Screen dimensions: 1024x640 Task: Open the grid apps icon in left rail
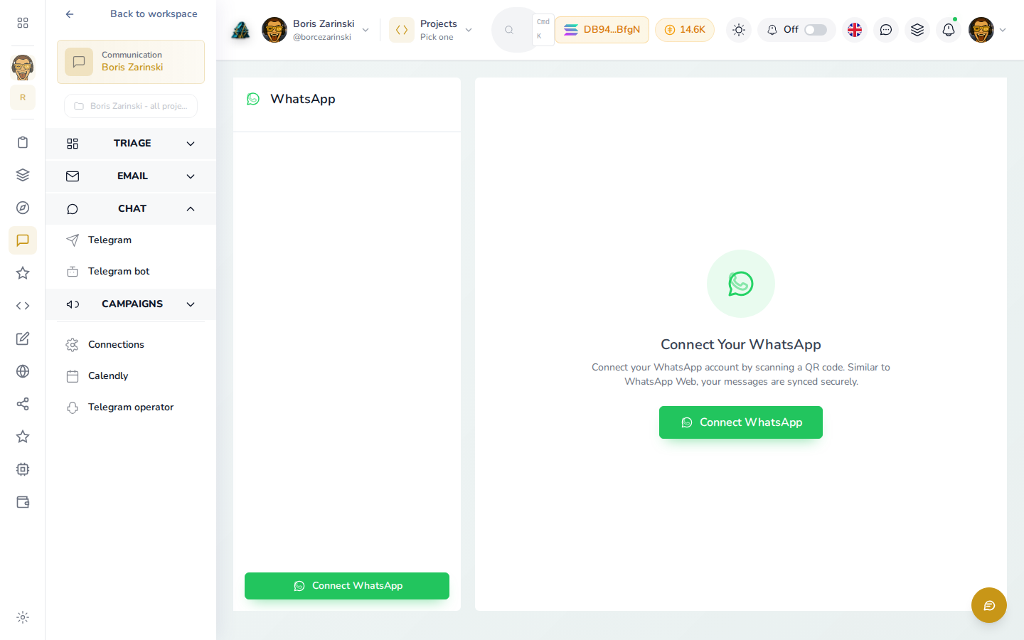tap(23, 23)
